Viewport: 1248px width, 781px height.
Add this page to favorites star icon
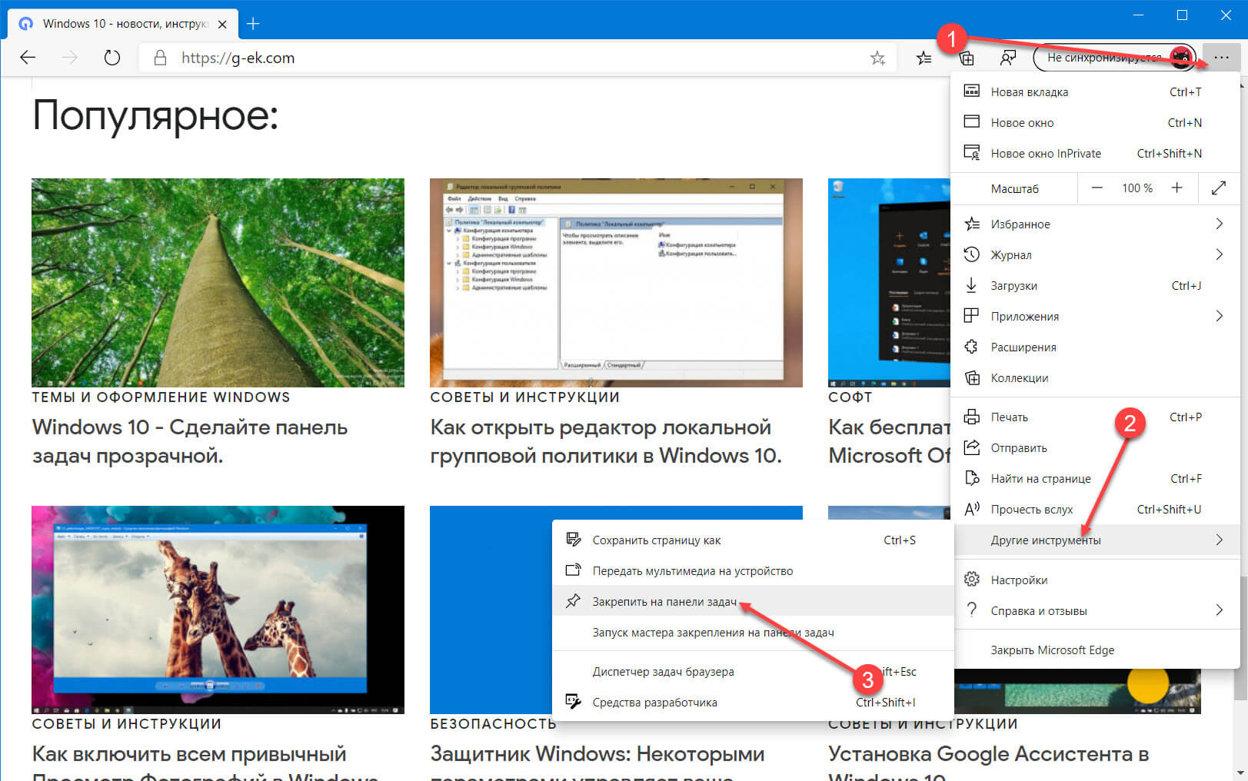pos(877,58)
